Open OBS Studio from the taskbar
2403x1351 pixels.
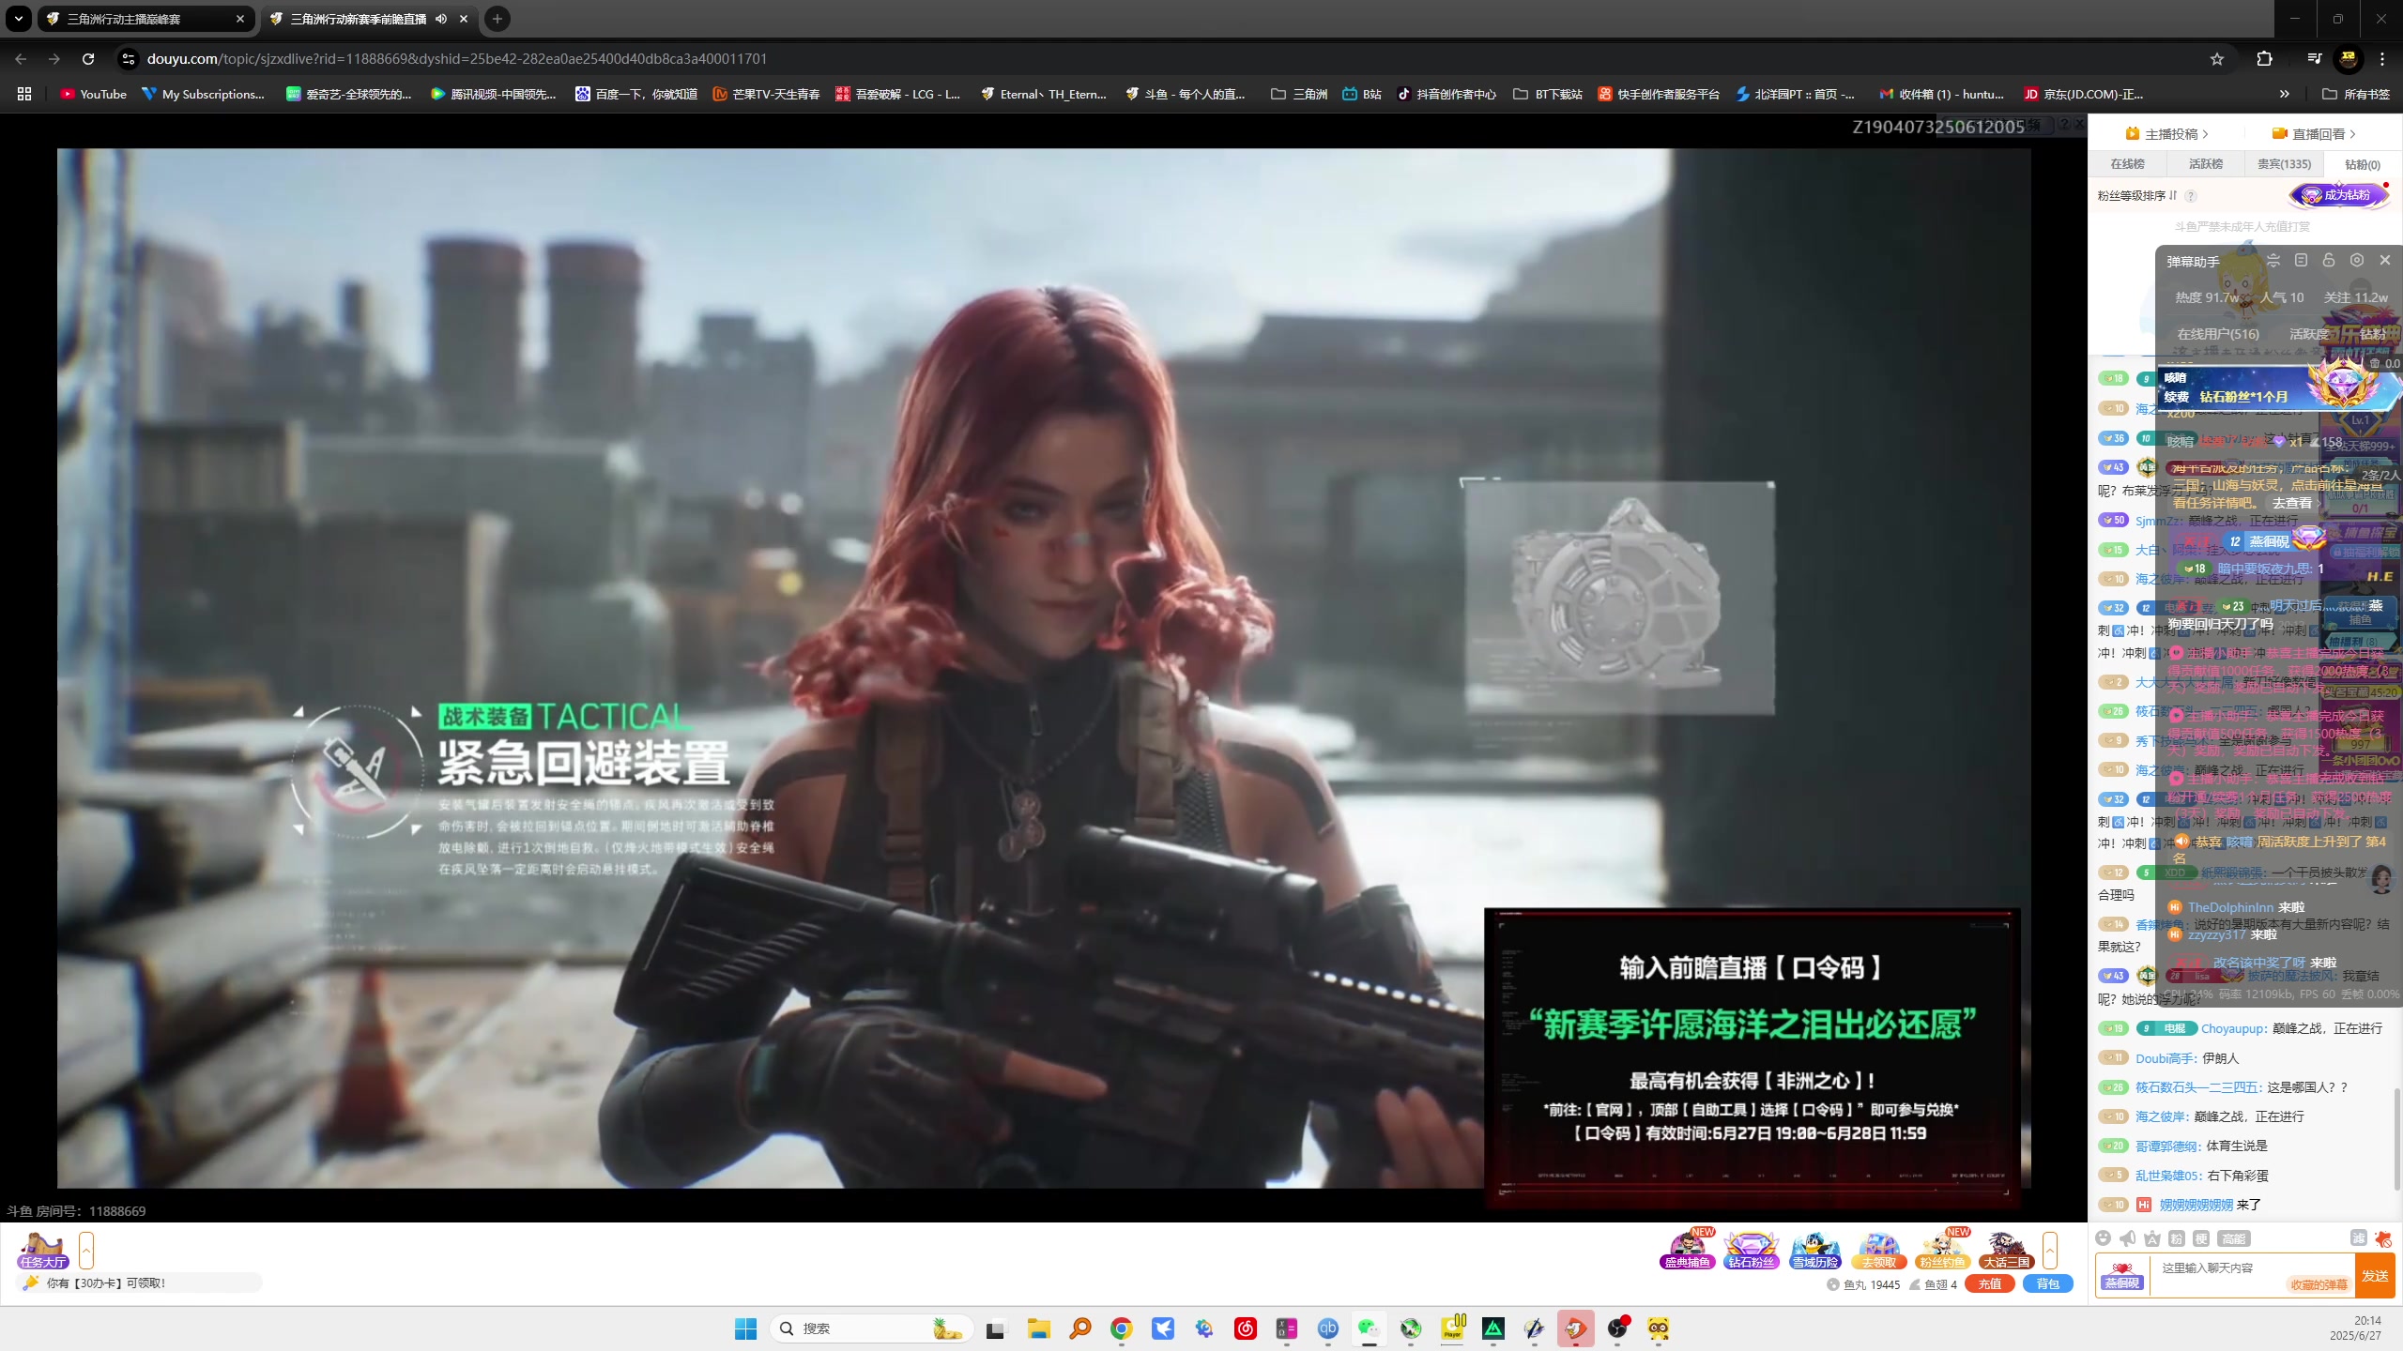[1616, 1328]
